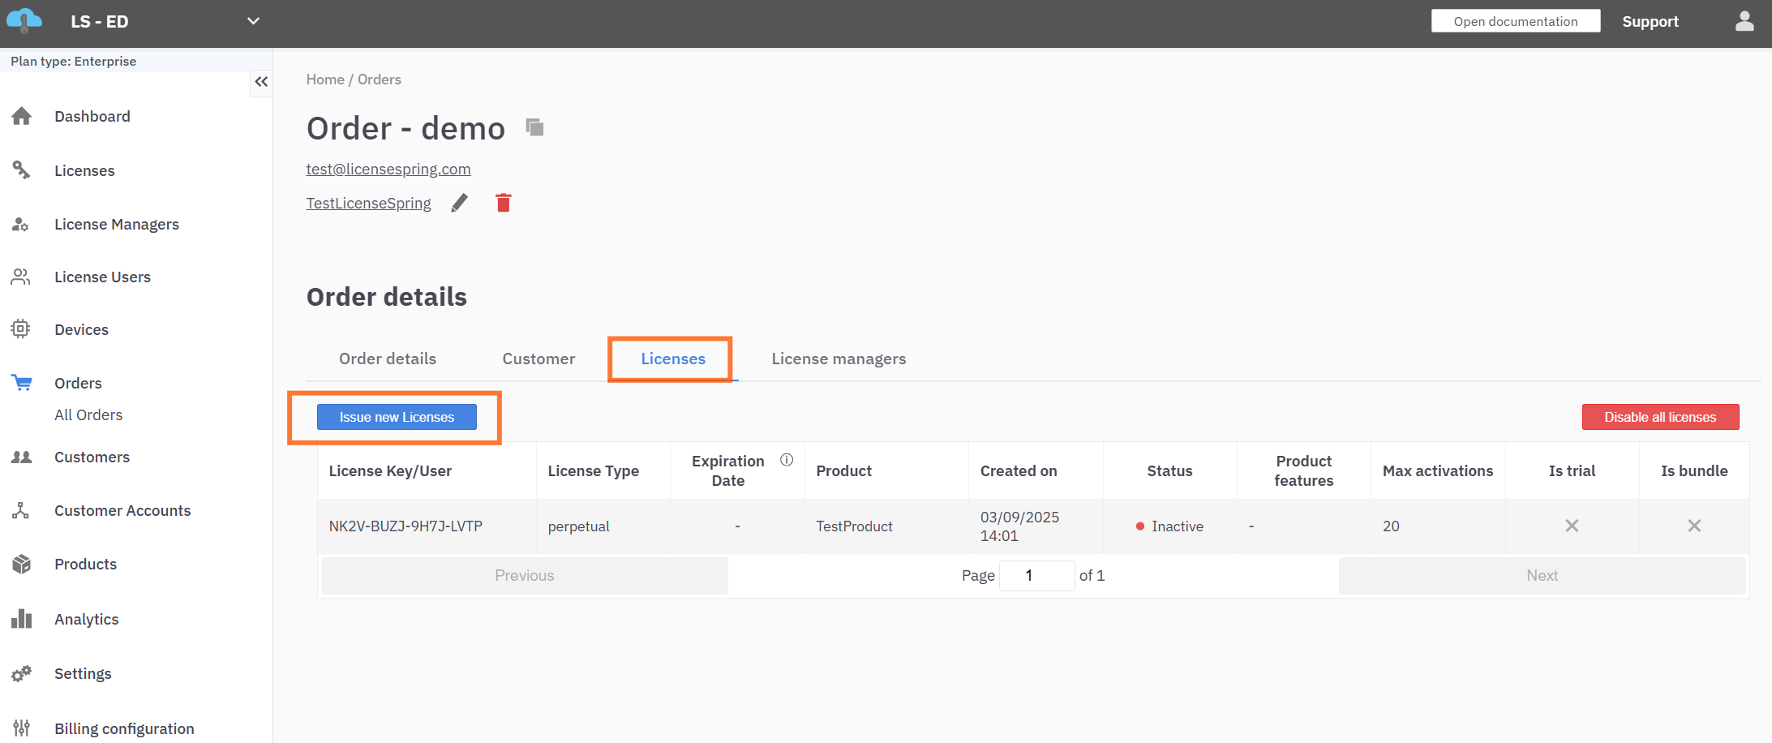Click the Dashboard home icon in sidebar
Screen dimensions: 1772x743
(x=22, y=117)
